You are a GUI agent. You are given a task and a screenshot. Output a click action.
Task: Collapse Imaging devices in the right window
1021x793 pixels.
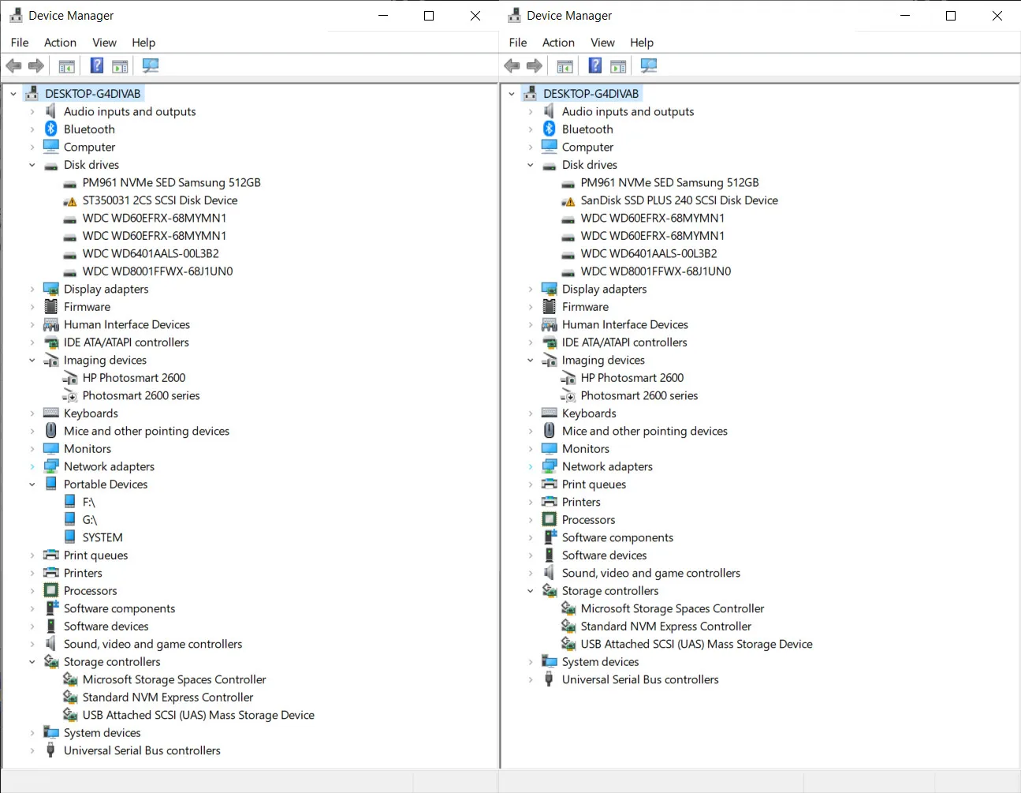[x=531, y=360]
